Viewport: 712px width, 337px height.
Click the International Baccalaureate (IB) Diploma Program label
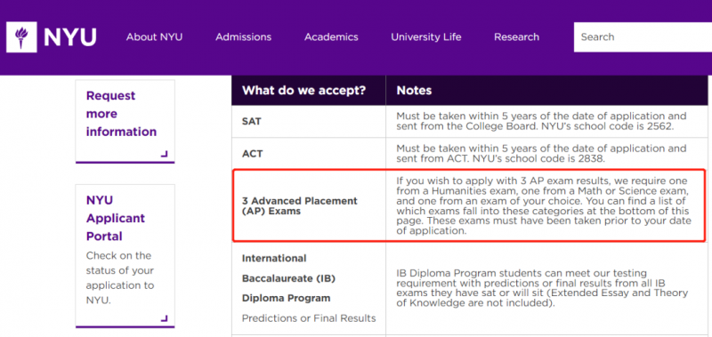click(288, 278)
